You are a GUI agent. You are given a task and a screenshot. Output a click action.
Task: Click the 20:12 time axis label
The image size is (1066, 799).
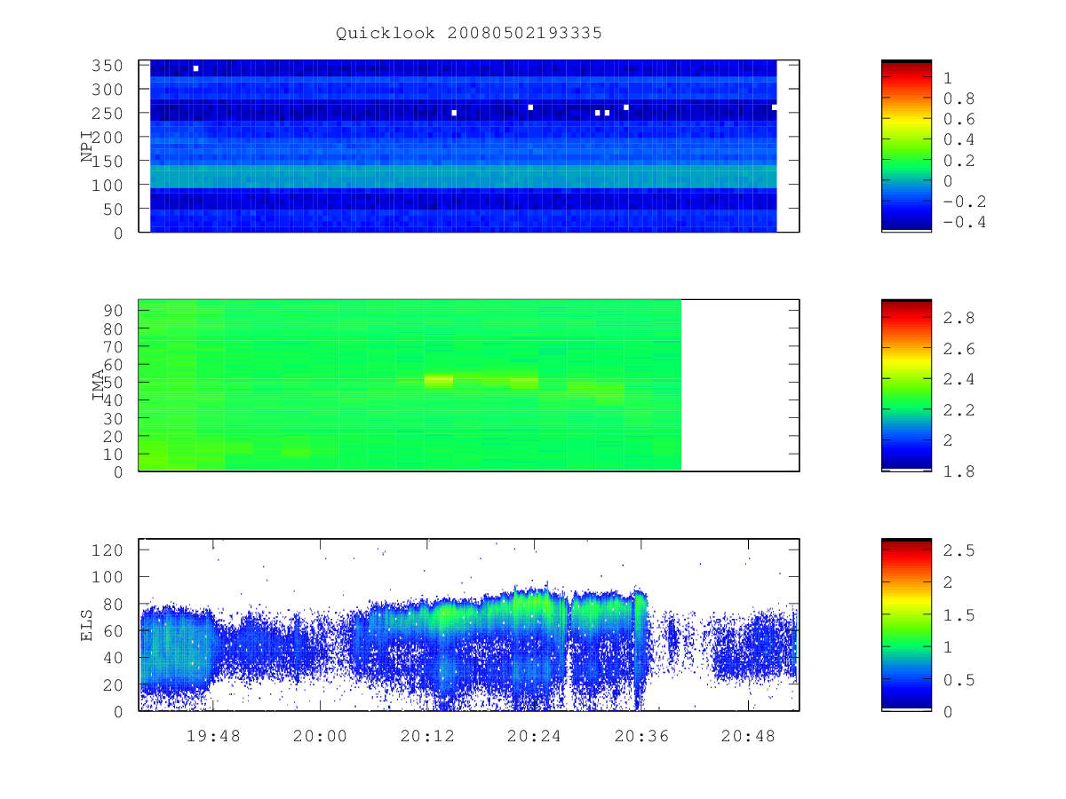[x=427, y=736]
